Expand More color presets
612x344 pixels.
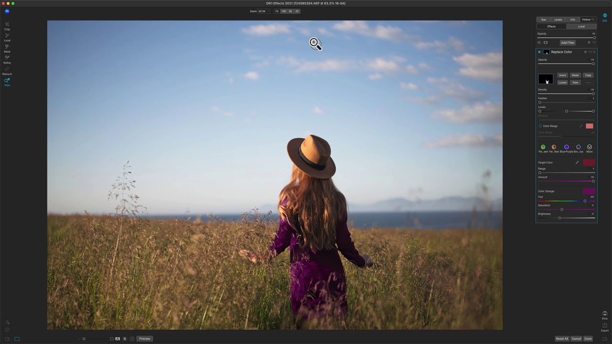(590, 147)
